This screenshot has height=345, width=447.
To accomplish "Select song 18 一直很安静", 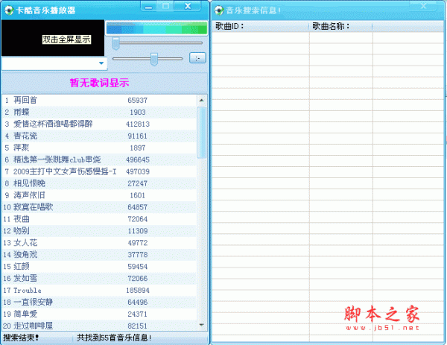I will point(99,303).
